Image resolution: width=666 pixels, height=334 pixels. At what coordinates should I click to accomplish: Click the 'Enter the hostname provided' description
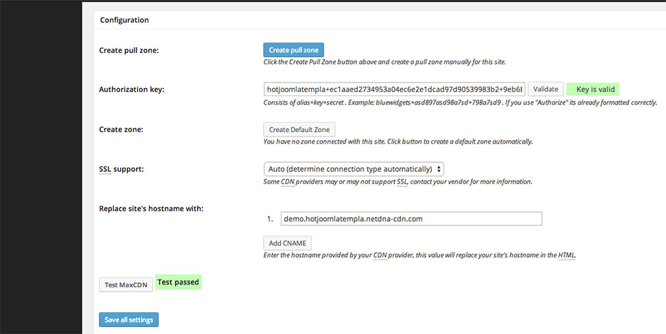click(x=420, y=256)
